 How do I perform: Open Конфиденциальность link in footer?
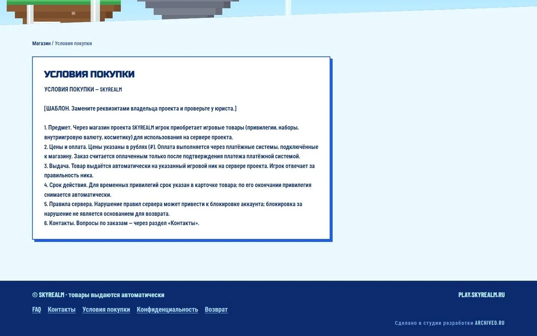pyautogui.click(x=167, y=310)
